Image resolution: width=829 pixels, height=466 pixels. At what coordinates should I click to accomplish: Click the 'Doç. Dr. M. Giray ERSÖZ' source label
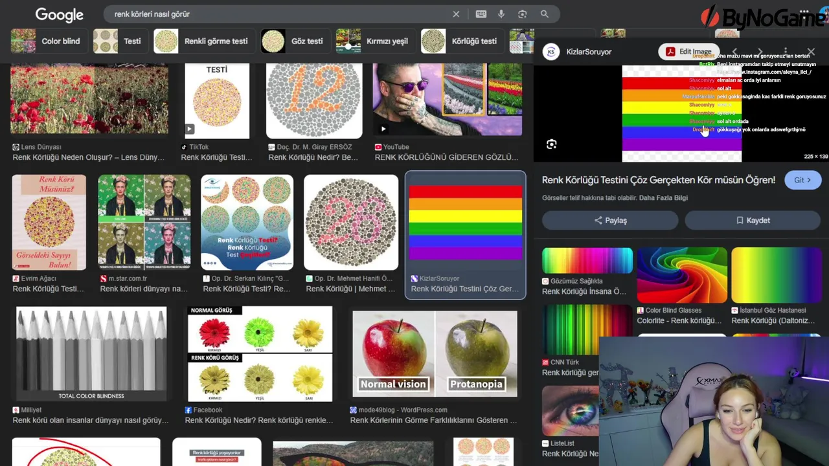coord(314,147)
